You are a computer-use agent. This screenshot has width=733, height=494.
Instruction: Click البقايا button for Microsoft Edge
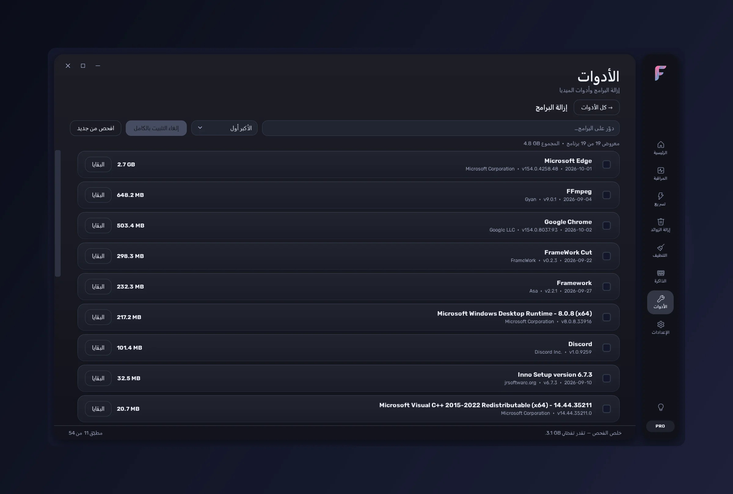[98, 165]
